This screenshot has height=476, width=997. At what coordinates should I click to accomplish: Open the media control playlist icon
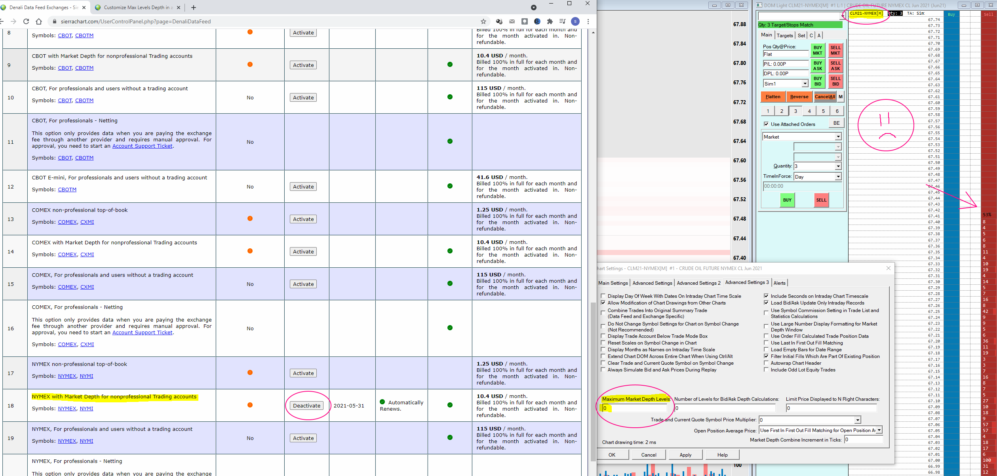[562, 21]
